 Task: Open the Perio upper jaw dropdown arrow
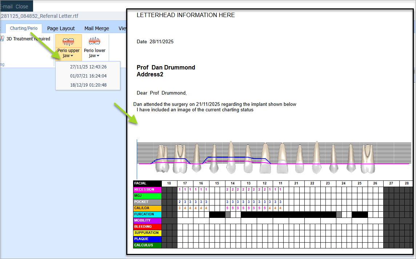point(72,56)
